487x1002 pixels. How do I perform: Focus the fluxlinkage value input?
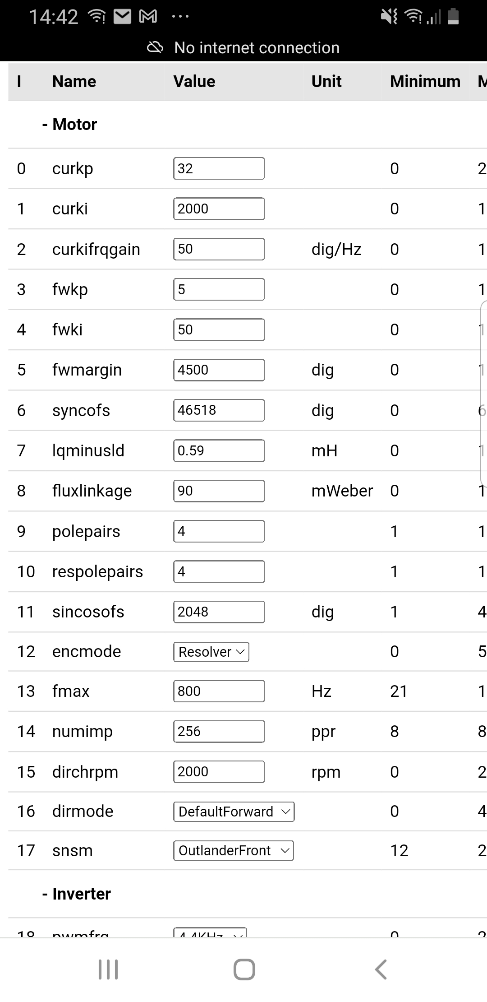click(x=219, y=491)
